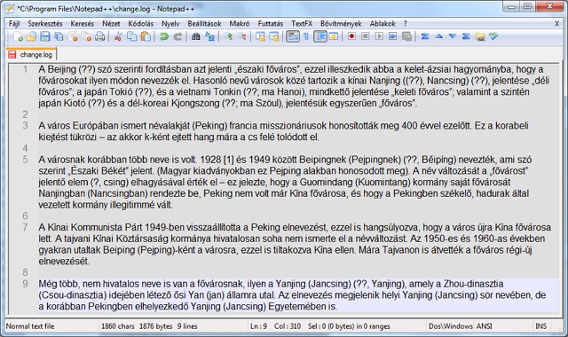Close the current document via toolbar icon
Image resolution: width=568 pixels, height=337 pixels.
(x=73, y=36)
